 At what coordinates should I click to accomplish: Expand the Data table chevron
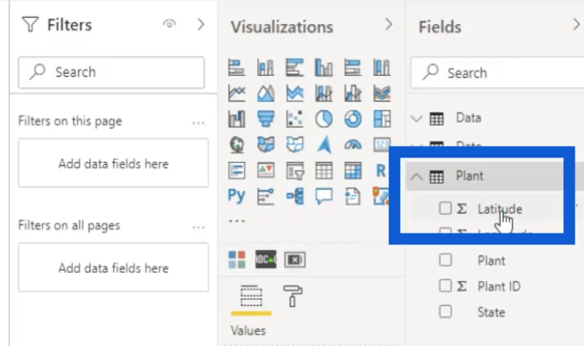[416, 119]
